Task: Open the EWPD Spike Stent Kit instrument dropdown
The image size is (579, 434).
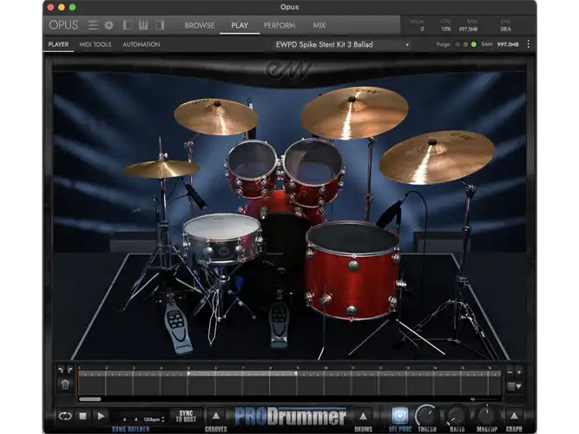Action: [342, 44]
